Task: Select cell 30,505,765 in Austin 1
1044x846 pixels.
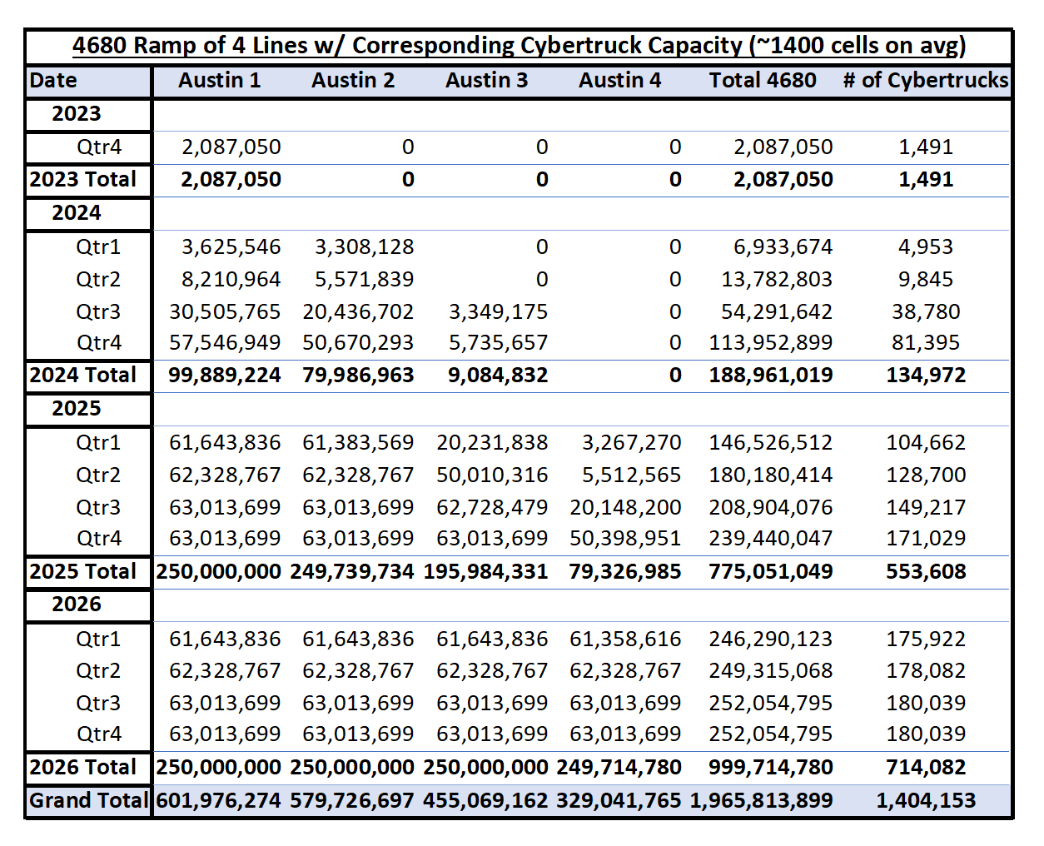Action: (225, 312)
